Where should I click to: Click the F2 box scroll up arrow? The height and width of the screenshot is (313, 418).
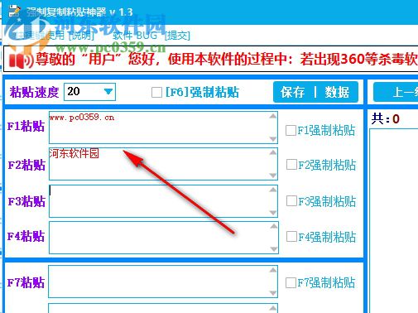click(x=273, y=152)
